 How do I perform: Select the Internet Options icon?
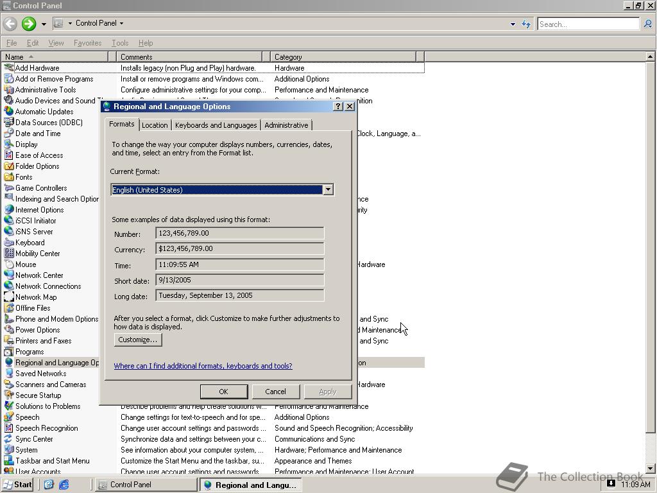tap(9, 210)
